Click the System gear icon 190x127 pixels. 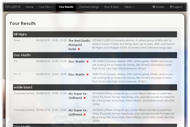[154, 7]
